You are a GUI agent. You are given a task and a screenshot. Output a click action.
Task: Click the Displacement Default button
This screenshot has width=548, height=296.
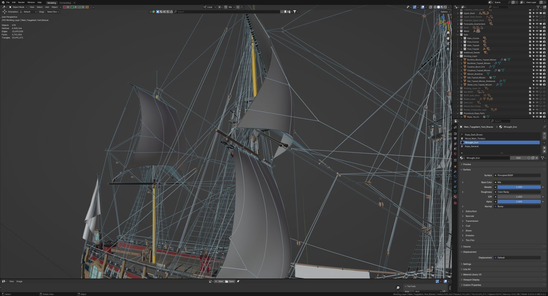517,258
